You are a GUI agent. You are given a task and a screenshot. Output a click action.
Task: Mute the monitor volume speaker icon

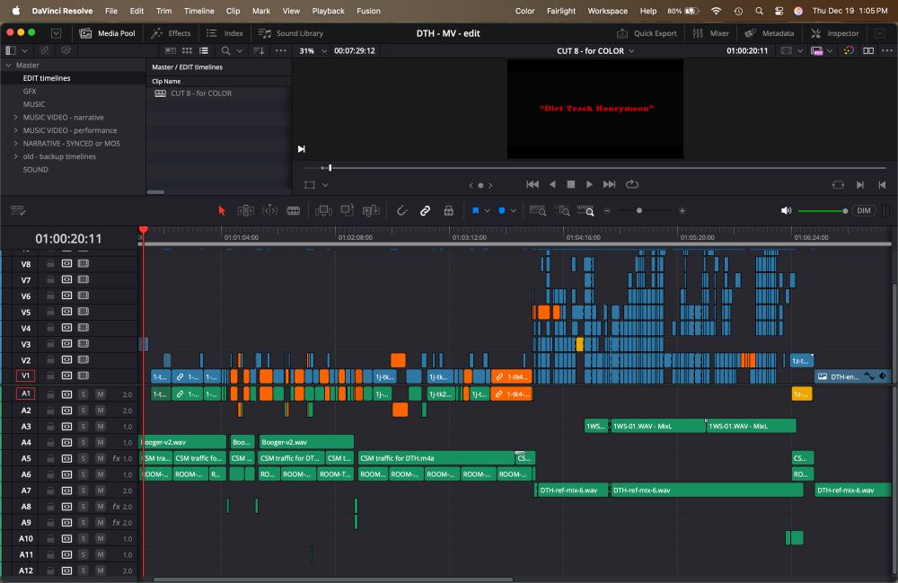pyautogui.click(x=787, y=211)
